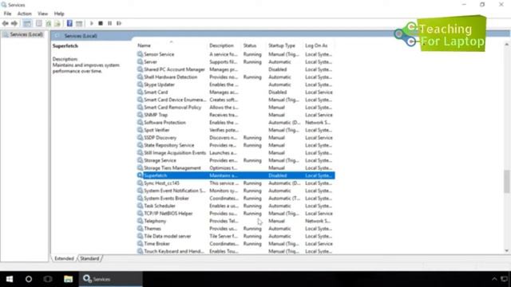Screen dimensions: 511x287
Task: Select Shell Hardware Detection service
Action: click(236, 77)
